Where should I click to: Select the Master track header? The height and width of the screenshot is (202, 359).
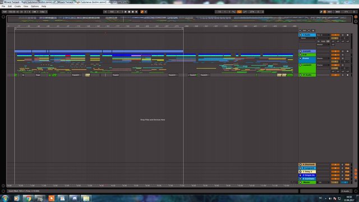307,182
